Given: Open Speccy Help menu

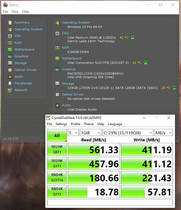Looking at the screenshot, I should click(25, 12).
